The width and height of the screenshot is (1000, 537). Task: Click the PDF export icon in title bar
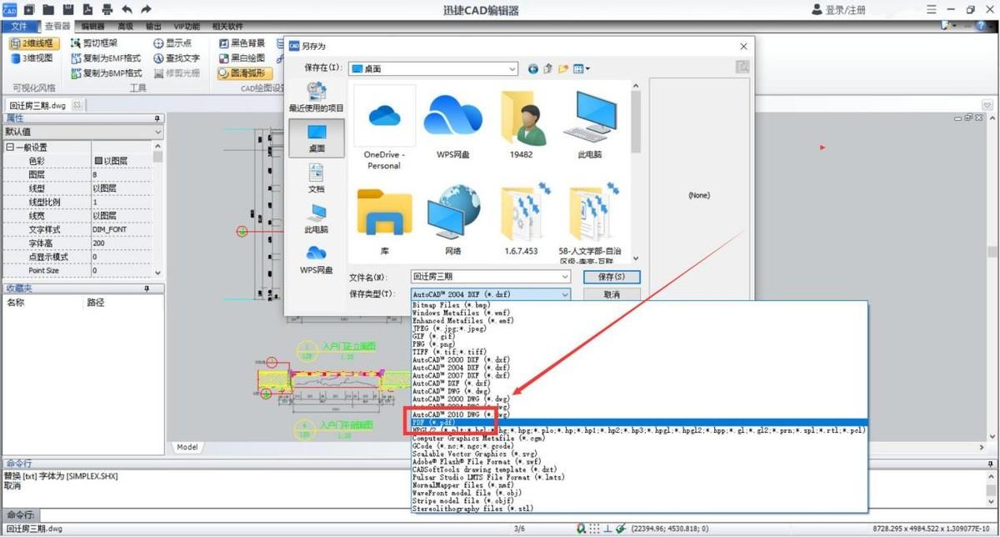[x=87, y=9]
